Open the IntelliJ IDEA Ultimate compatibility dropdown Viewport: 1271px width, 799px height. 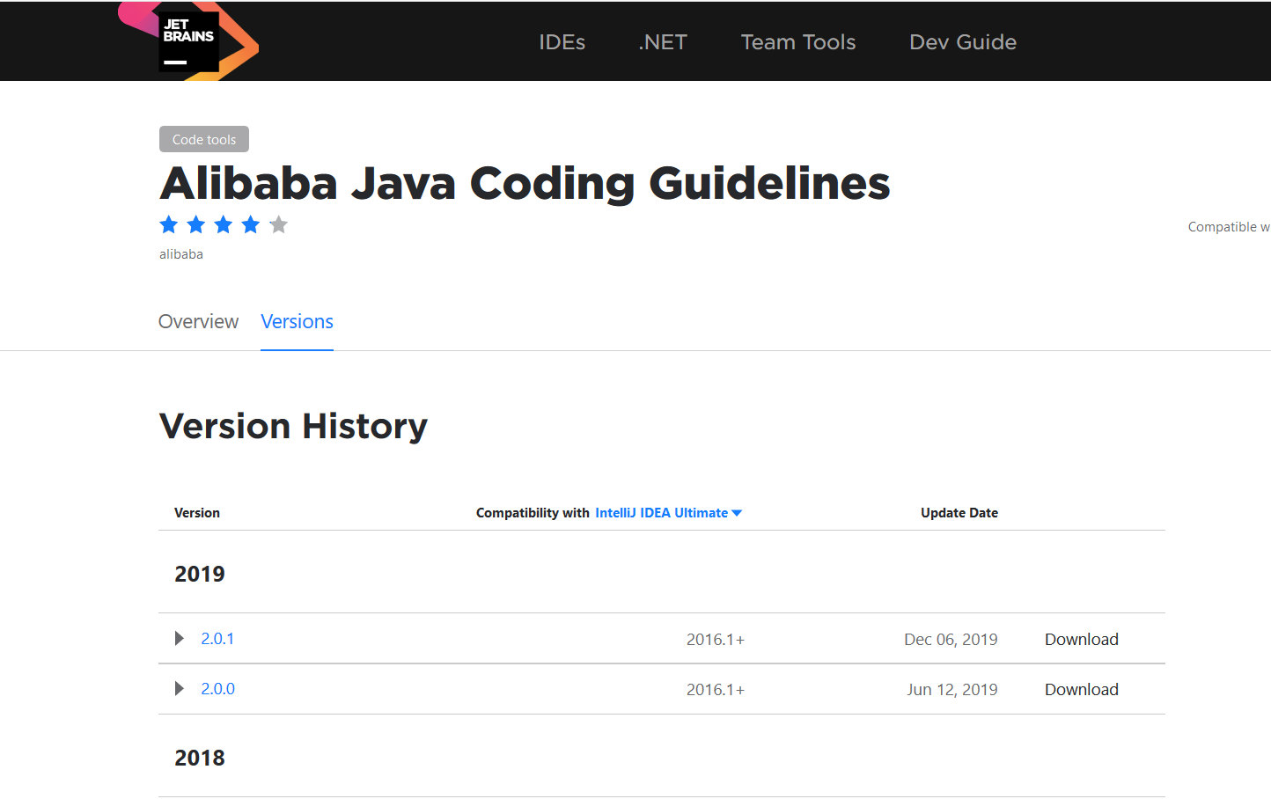(669, 513)
